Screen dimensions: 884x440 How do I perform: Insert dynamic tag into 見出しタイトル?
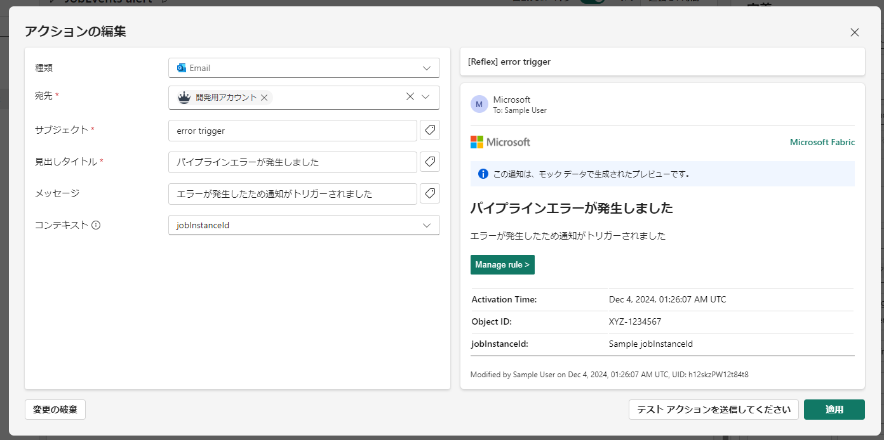[430, 162]
